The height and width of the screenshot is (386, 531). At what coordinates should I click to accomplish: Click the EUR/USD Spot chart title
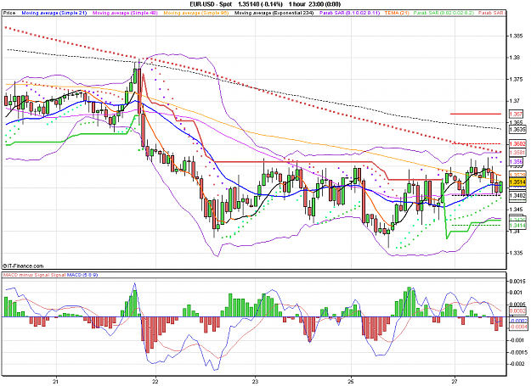pyautogui.click(x=211, y=4)
